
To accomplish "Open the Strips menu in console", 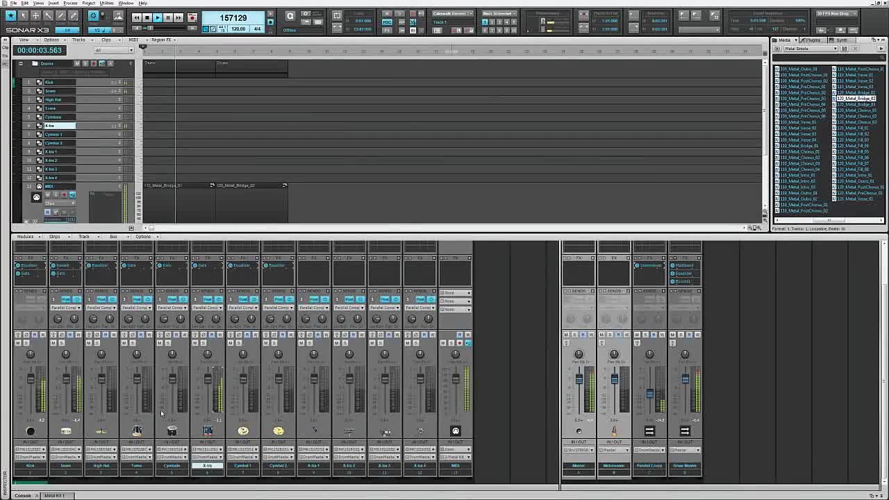I will click(54, 237).
